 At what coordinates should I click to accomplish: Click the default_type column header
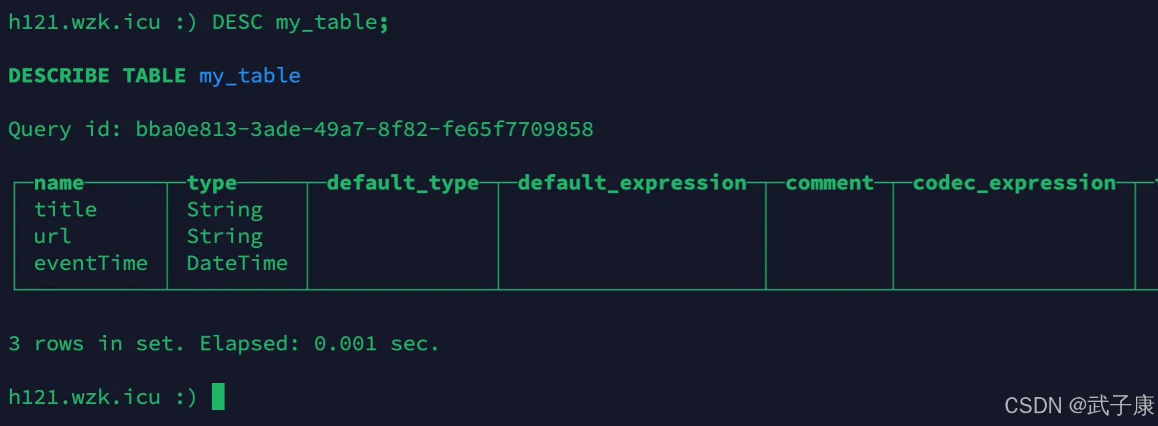click(x=402, y=183)
